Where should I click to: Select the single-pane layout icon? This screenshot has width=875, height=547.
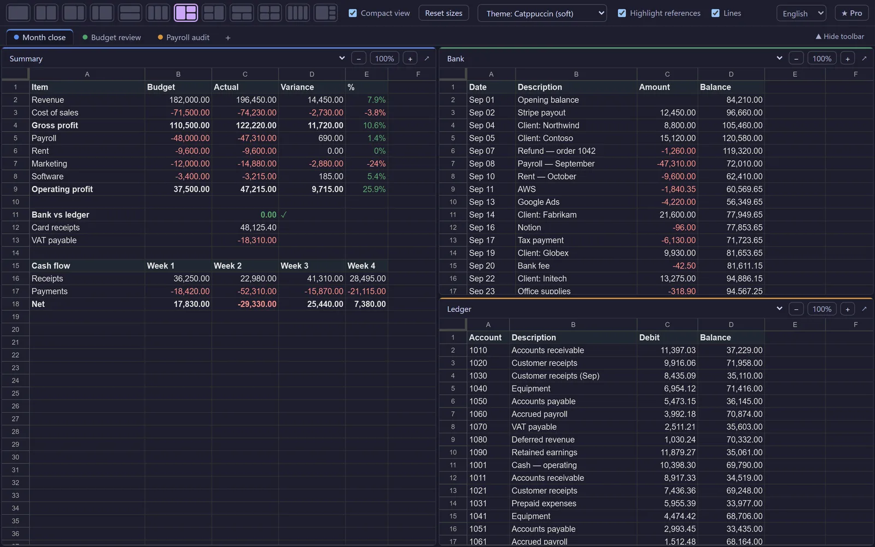coord(19,13)
